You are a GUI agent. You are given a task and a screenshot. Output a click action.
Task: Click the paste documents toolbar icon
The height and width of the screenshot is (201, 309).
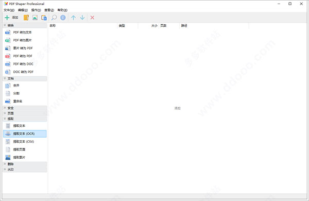pyautogui.click(x=44, y=18)
